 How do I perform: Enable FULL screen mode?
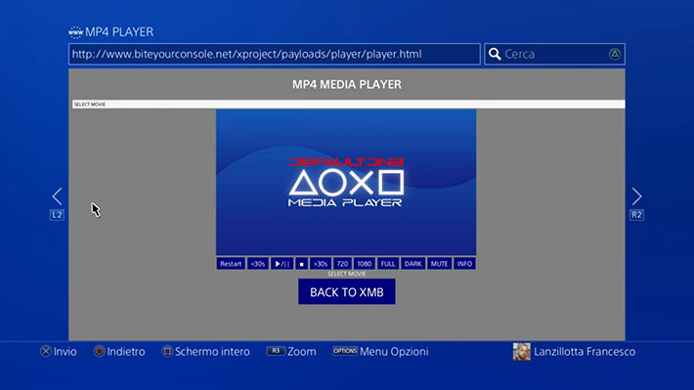388,264
